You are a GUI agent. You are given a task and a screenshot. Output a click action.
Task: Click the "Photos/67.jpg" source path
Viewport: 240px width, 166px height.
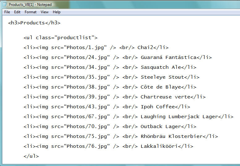click(86, 117)
